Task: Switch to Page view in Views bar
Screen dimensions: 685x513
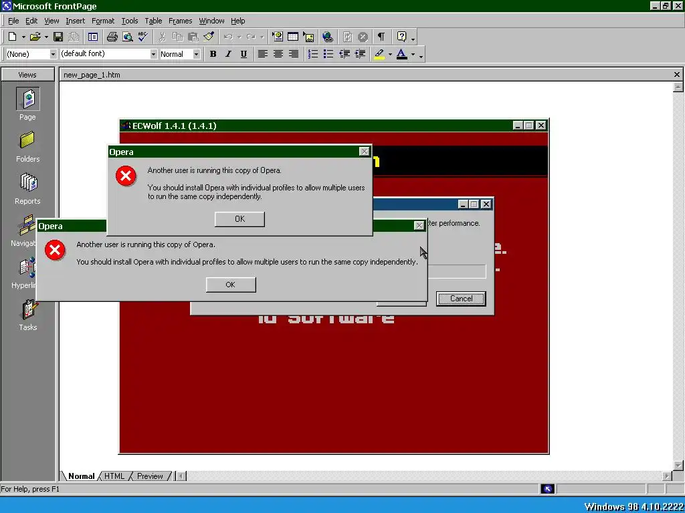Action: coord(27,104)
